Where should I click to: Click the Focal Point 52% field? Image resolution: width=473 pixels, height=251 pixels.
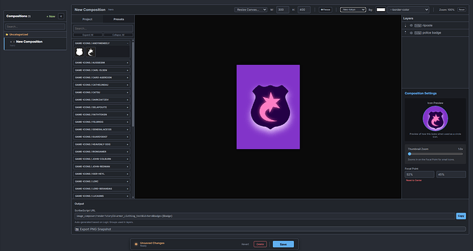420,174
